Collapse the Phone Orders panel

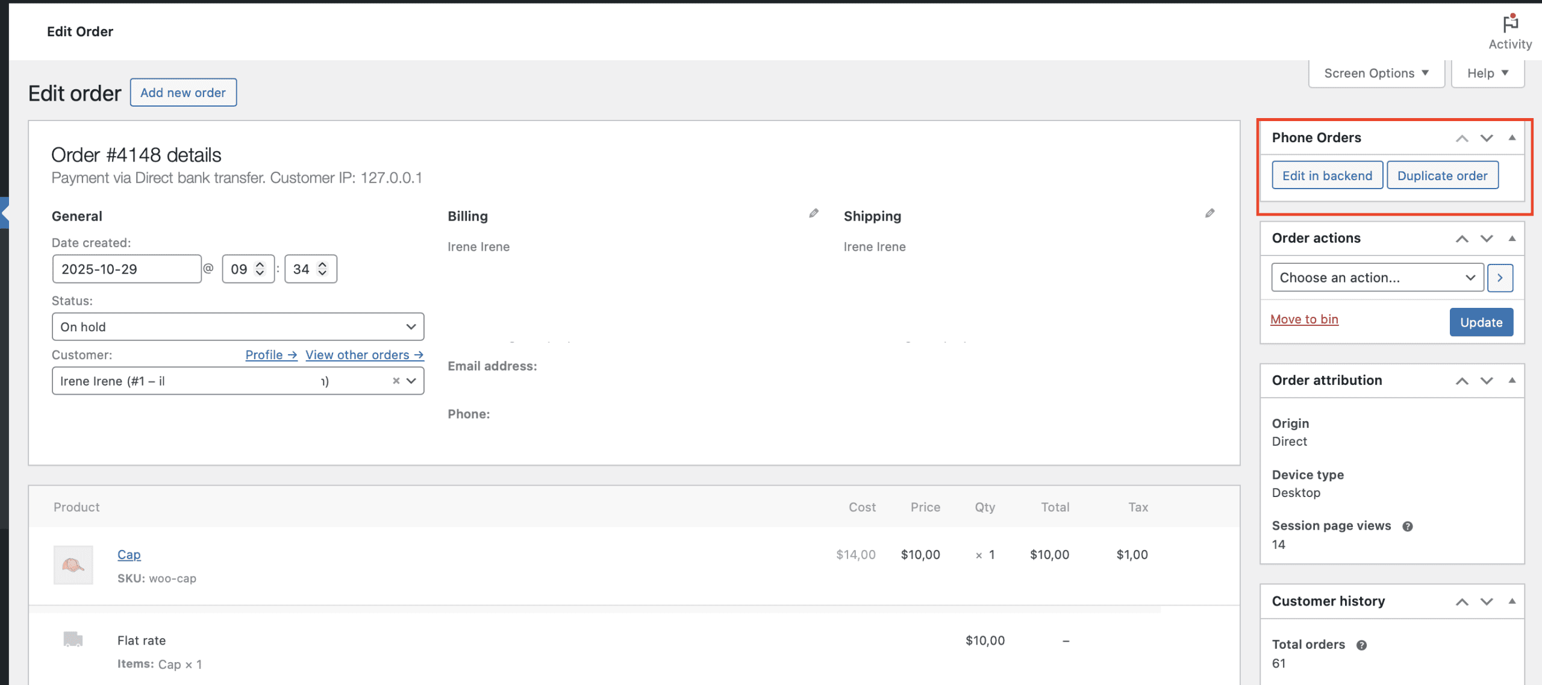[1512, 138]
